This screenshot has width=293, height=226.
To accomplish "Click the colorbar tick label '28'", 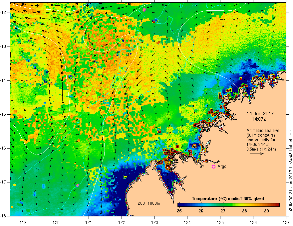I will 244,211.
